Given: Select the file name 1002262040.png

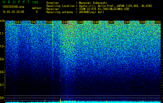Looking at the screenshot, I should pyautogui.click(x=13, y=7).
